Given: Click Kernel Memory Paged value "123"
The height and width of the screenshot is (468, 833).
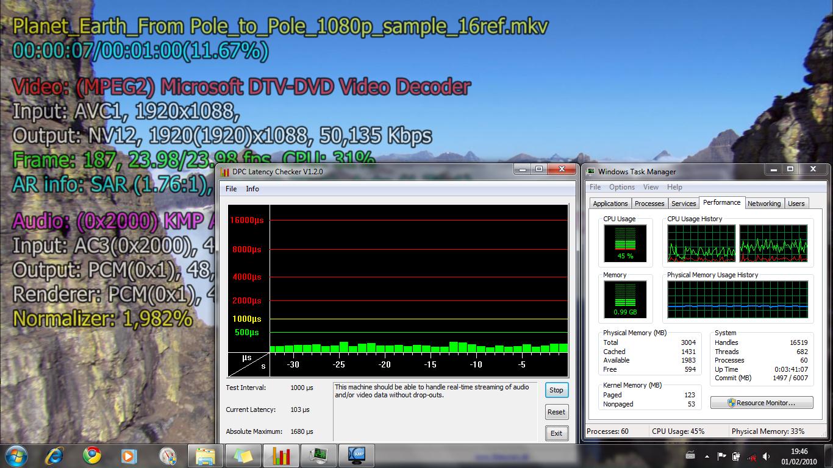Looking at the screenshot, I should [690, 395].
